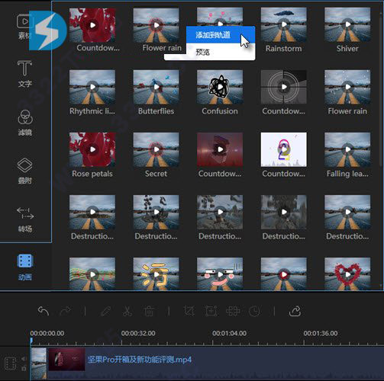Select the gray film-target Countdow... thumbnail
Viewport: 384px width, 381px height.
coord(284,87)
